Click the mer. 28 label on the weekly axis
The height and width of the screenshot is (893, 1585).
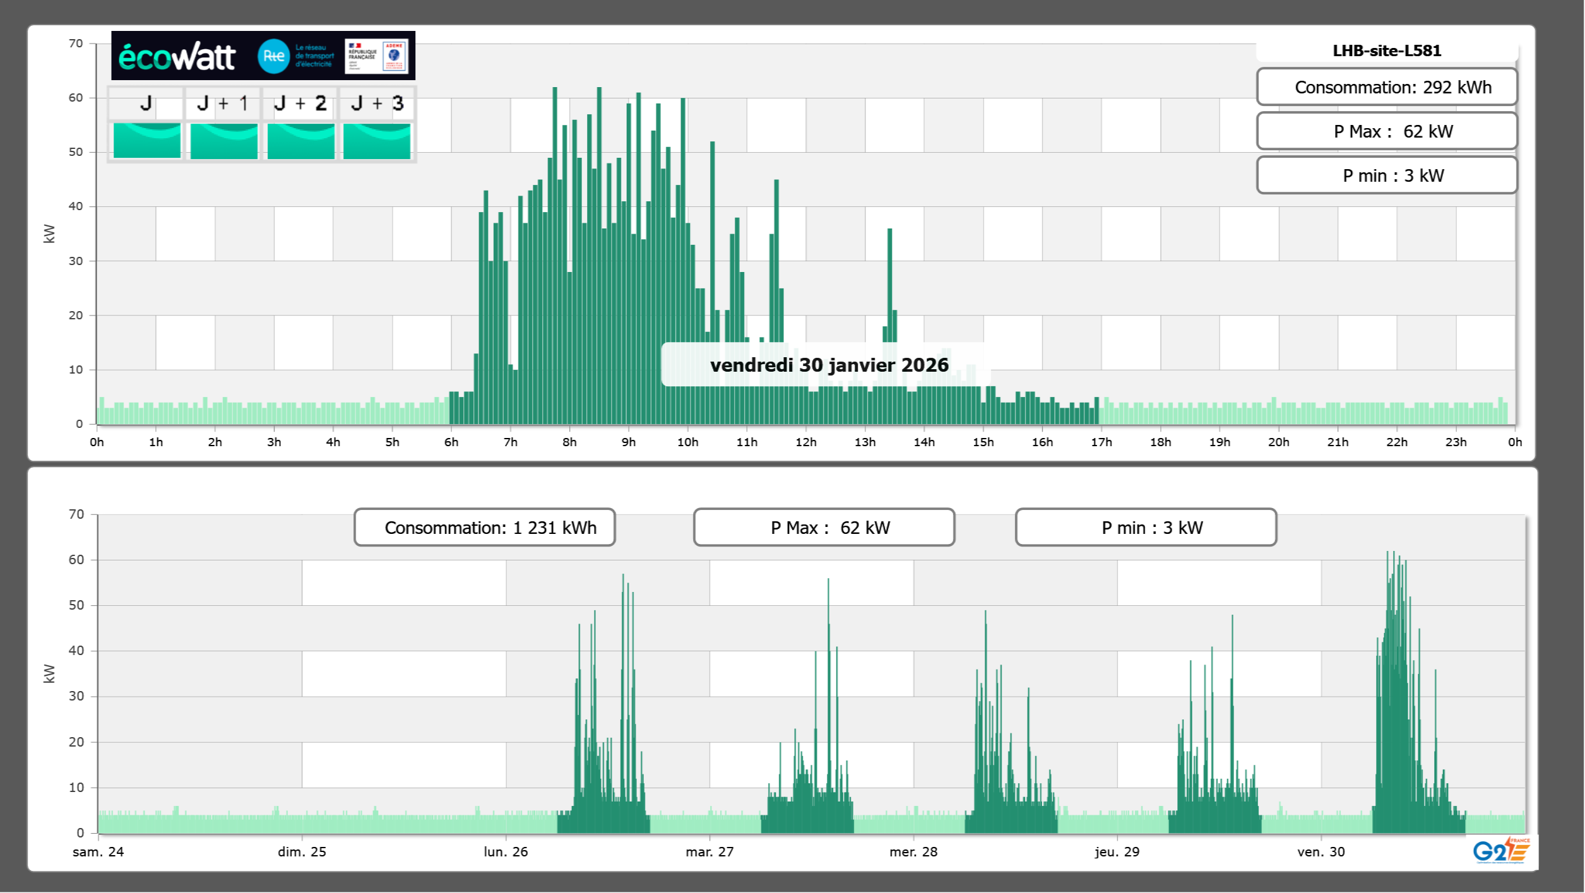pos(913,852)
